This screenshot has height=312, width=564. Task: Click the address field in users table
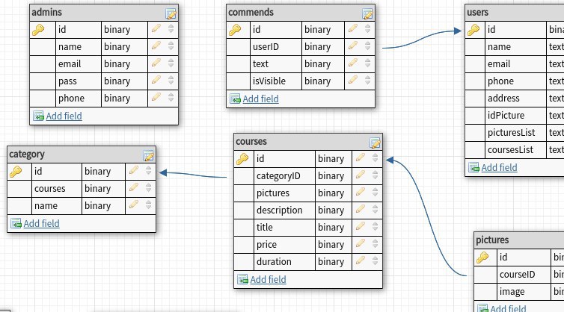pyautogui.click(x=503, y=99)
